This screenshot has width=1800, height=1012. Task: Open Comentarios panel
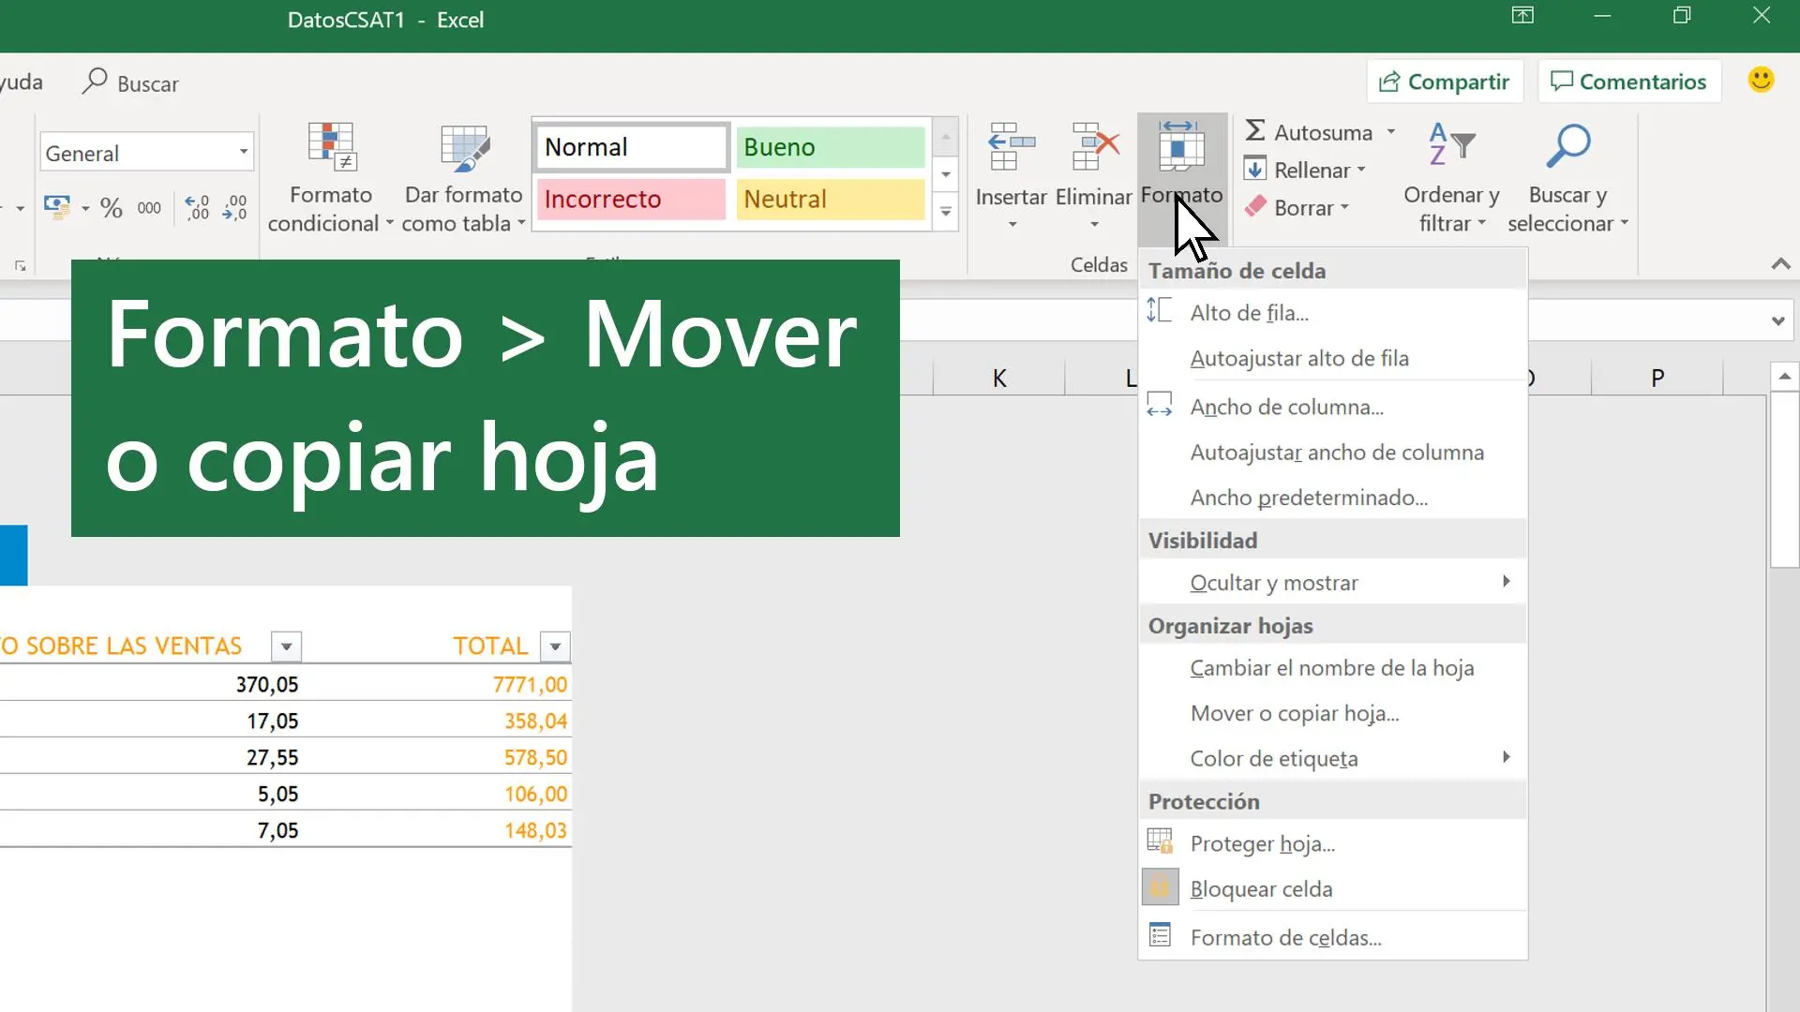click(1628, 82)
